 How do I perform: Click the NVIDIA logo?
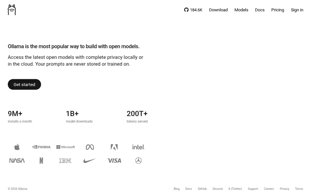tap(41, 147)
